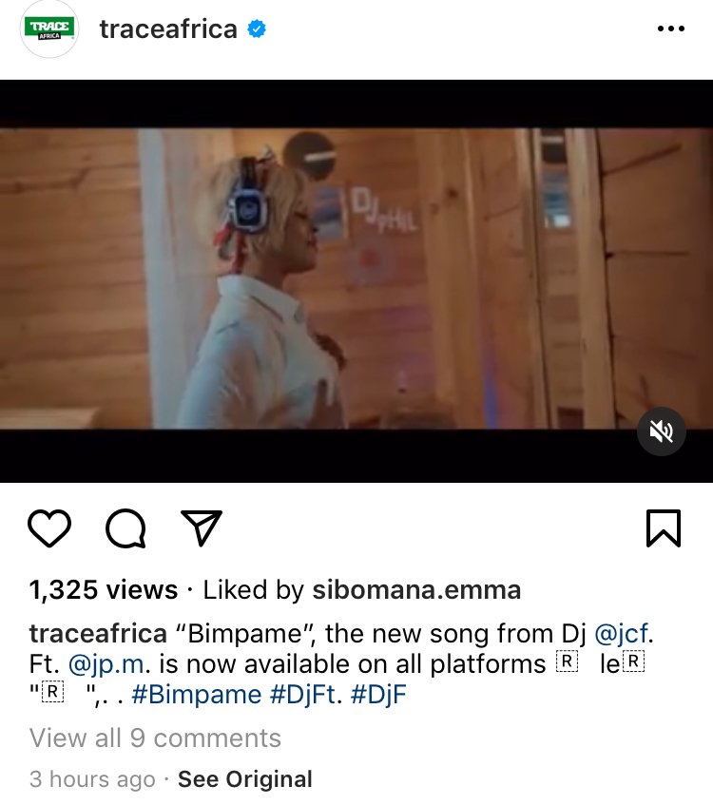Click See Original to show the untranslated caption
The image size is (713, 805).
(245, 779)
